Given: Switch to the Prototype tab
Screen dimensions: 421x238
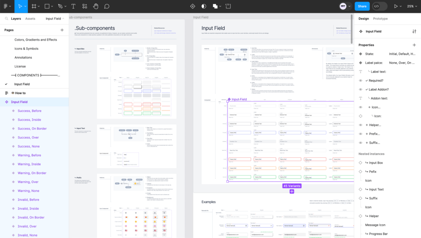Looking at the screenshot, I should point(380,18).
